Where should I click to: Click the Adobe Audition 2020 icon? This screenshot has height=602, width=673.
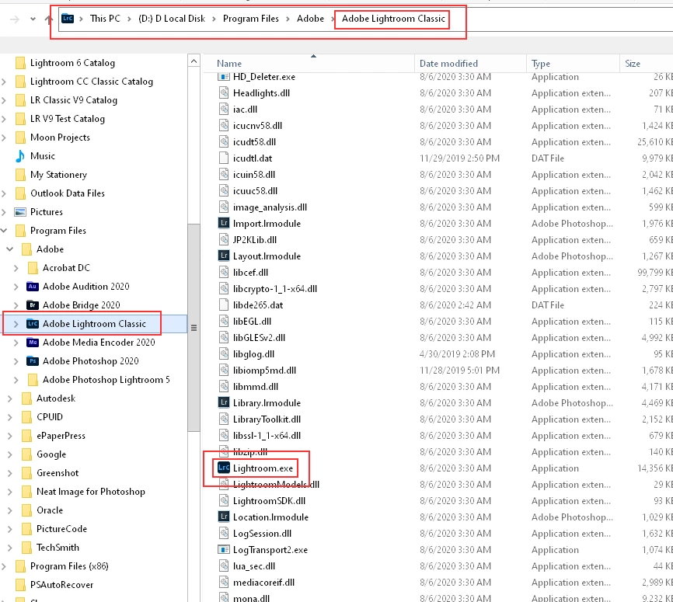coord(33,286)
